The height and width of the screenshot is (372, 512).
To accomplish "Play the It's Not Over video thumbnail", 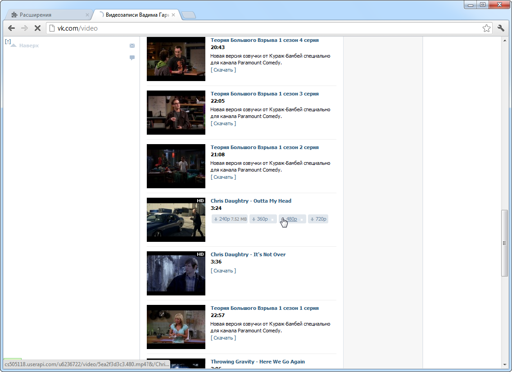I will point(176,273).
